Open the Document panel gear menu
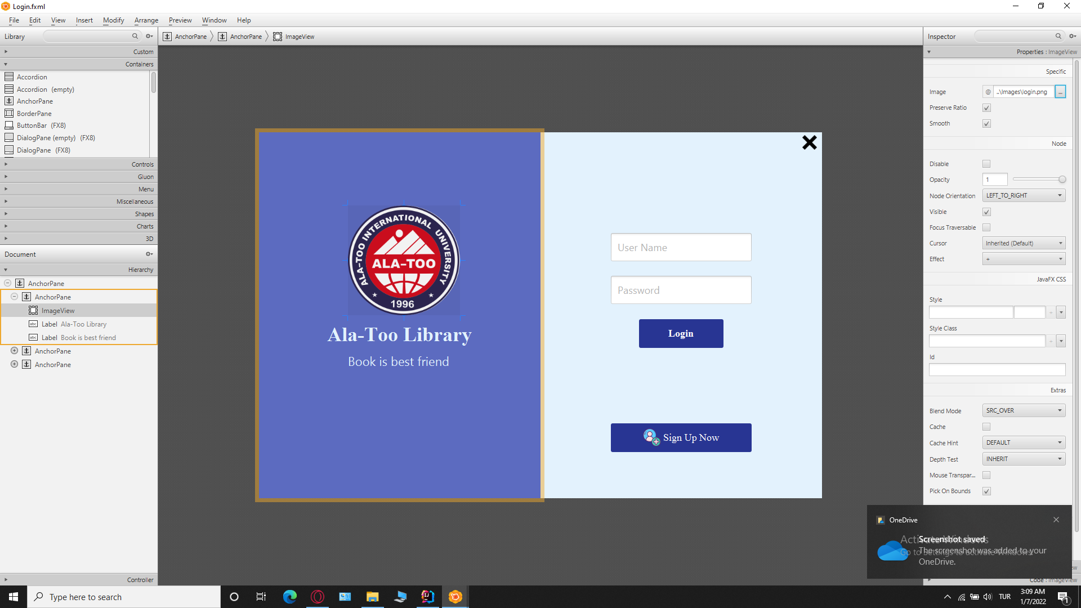Image resolution: width=1081 pixels, height=608 pixels. click(x=149, y=254)
